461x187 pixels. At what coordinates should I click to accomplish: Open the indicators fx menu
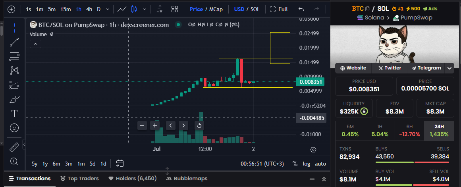click(159, 9)
